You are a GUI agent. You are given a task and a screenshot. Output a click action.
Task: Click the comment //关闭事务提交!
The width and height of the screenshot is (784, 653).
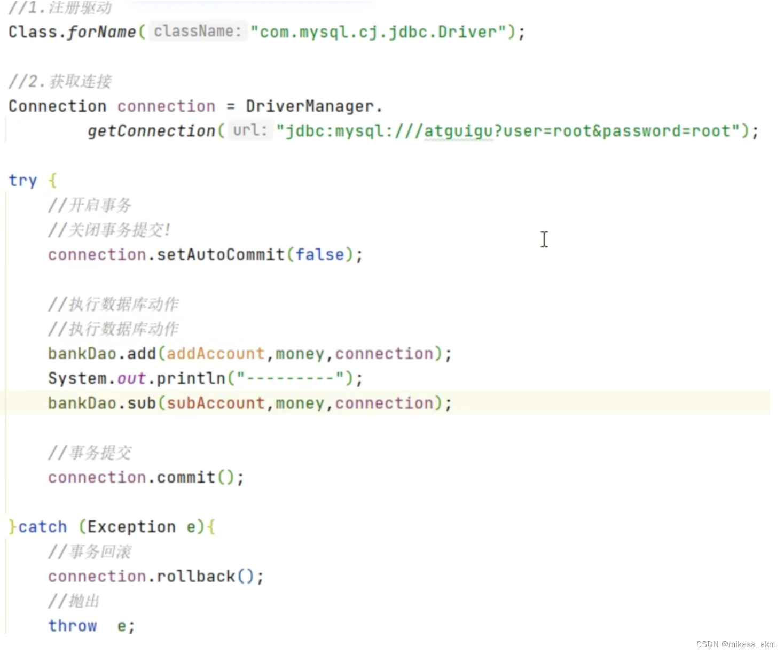coord(109,230)
